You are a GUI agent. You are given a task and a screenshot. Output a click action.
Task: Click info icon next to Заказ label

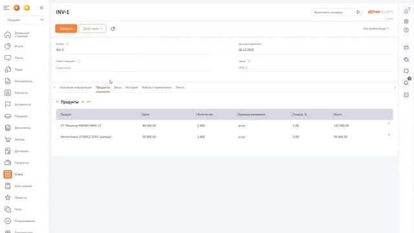[248, 61]
